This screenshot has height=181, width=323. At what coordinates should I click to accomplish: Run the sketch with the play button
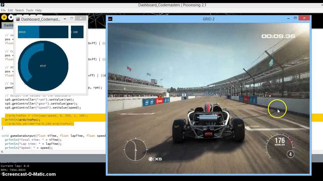pos(4,17)
